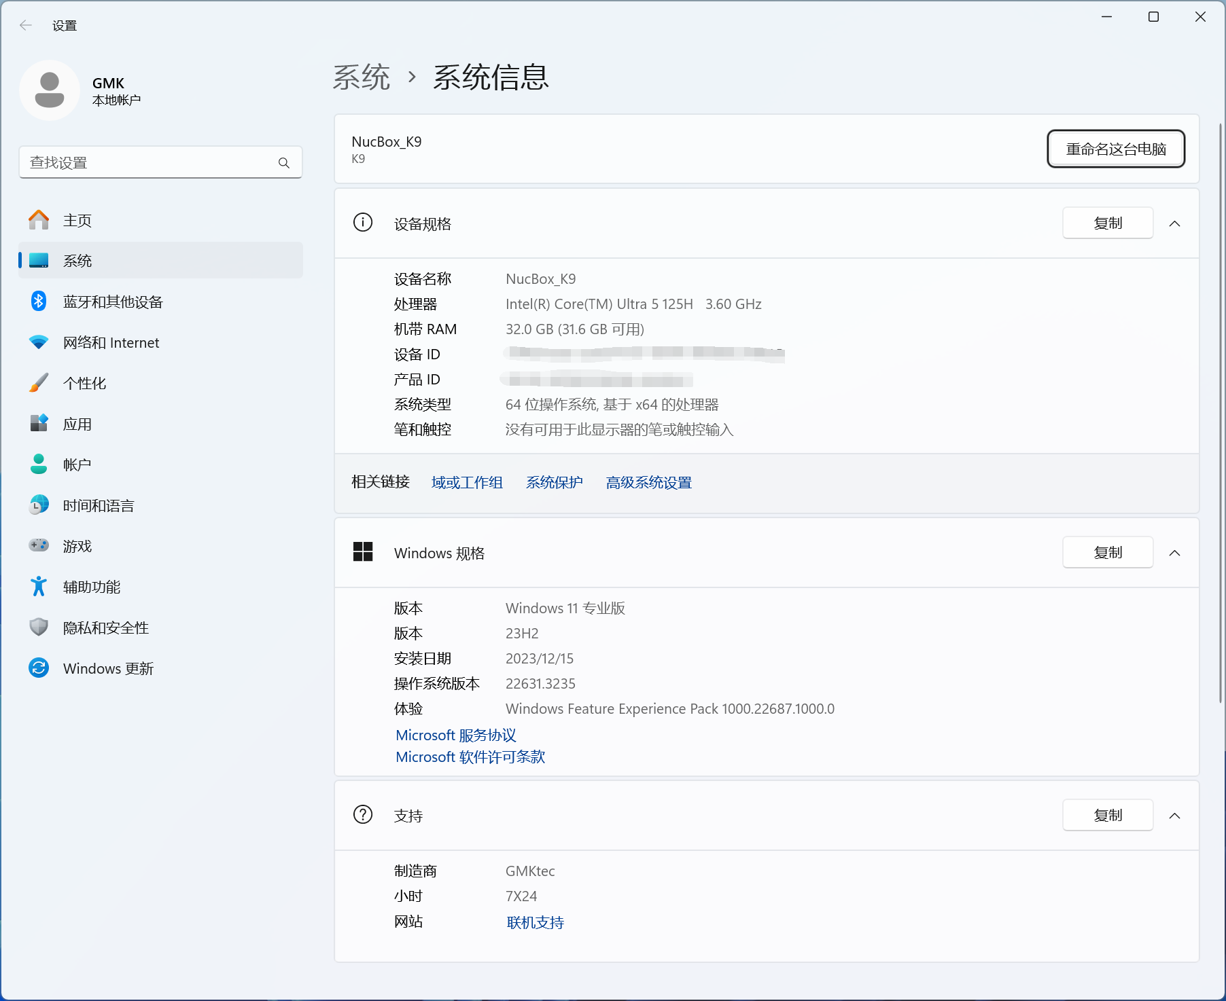
Task: Collapse the 支持 section chevron
Action: [x=1174, y=816]
